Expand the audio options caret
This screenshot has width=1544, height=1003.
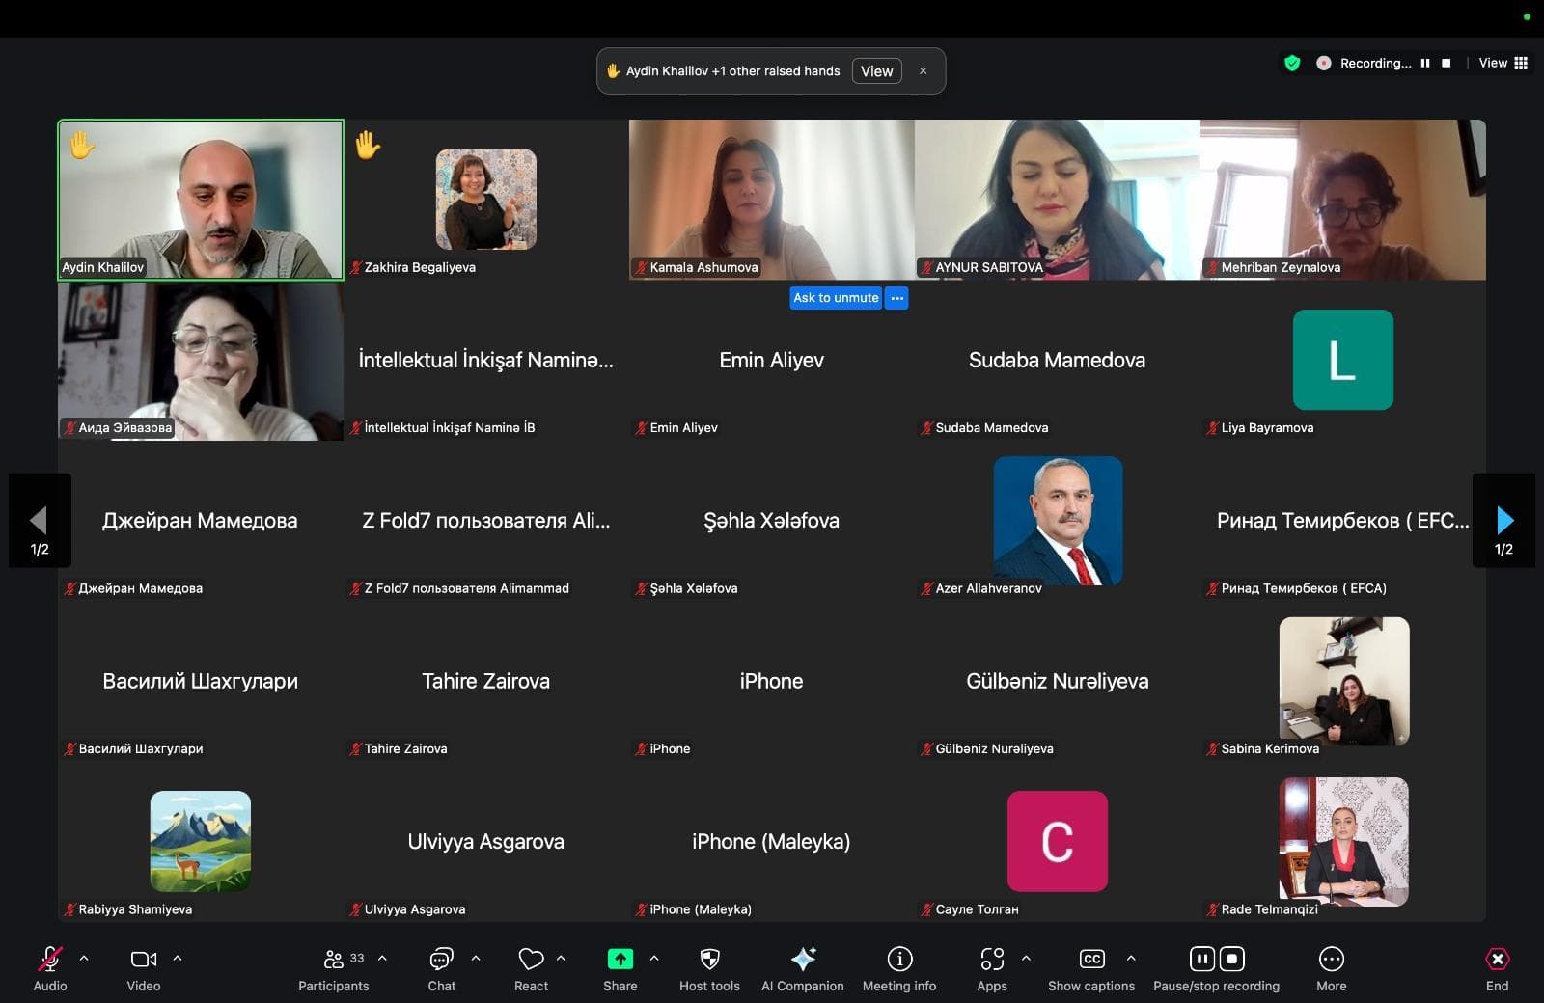84,959
